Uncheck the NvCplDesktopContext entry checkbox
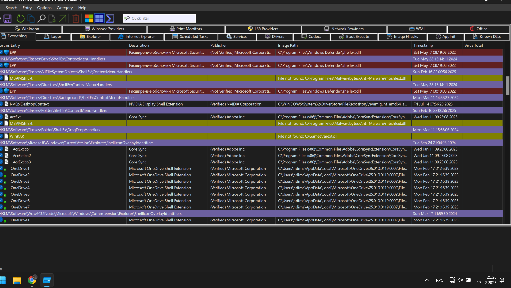The width and height of the screenshot is (511, 288). pyautogui.click(x=1, y=104)
